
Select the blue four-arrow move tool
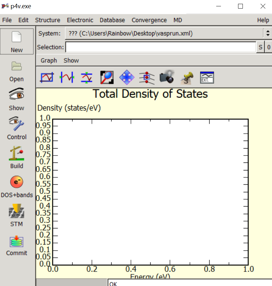pos(127,77)
